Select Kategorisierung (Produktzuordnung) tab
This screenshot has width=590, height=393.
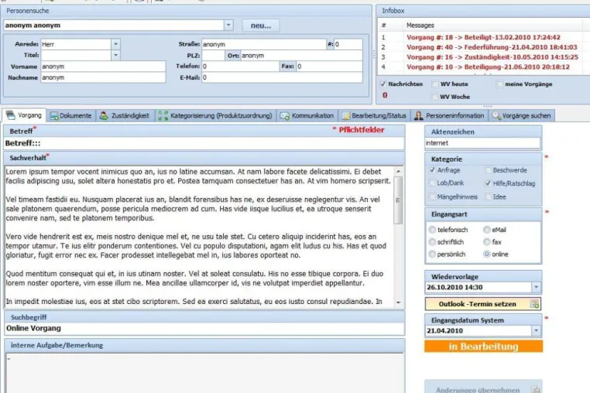215,116
